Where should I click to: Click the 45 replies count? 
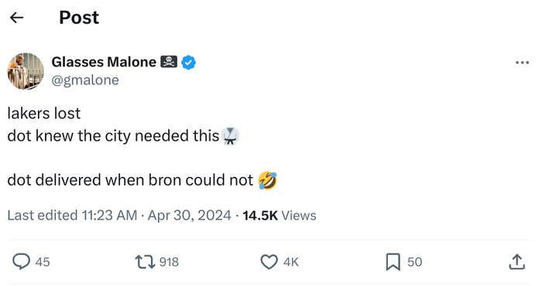pyautogui.click(x=43, y=262)
